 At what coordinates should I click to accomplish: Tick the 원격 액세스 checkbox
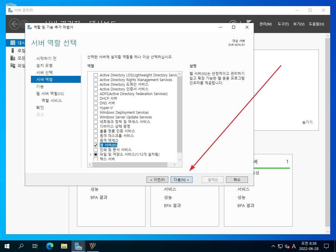tap(96, 140)
